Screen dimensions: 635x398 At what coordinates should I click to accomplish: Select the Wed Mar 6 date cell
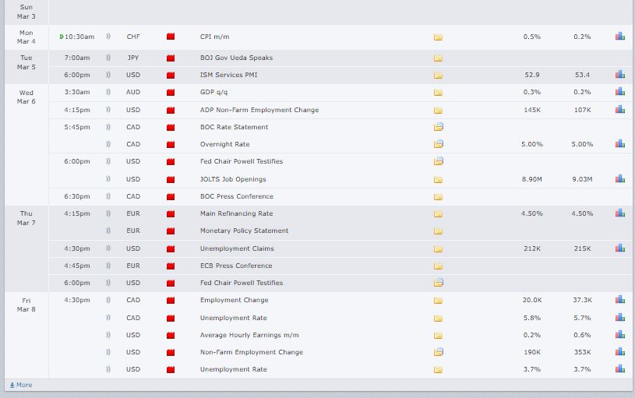pyautogui.click(x=26, y=97)
